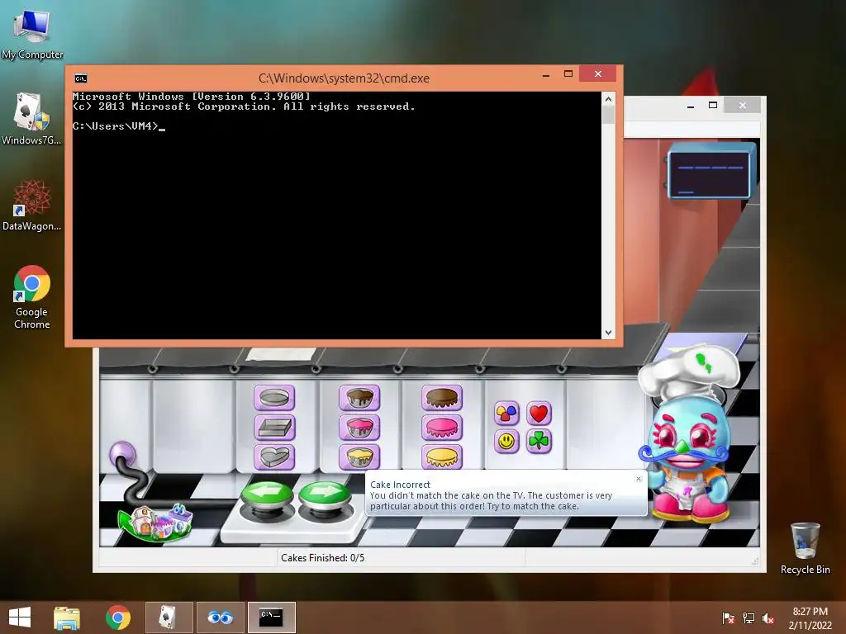
Task: Open the network tray icon
Action: click(x=749, y=618)
